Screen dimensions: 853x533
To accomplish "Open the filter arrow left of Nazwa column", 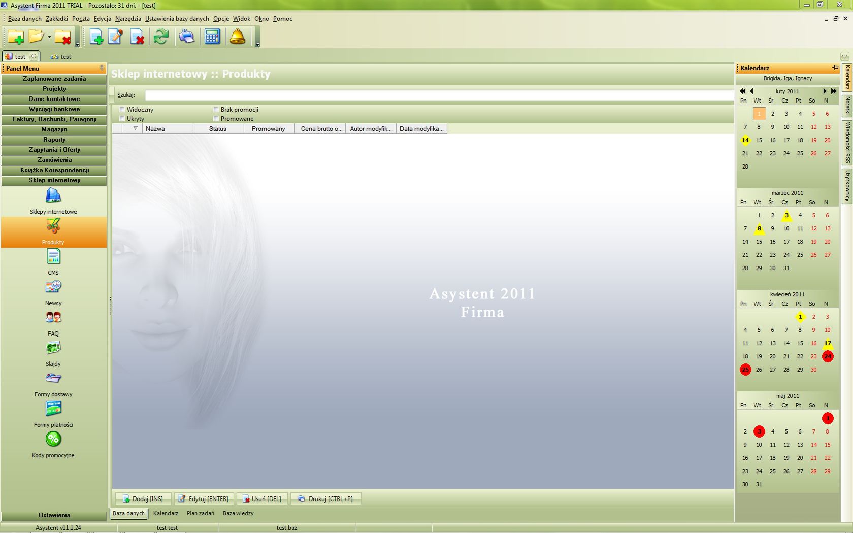I will 136,128.
